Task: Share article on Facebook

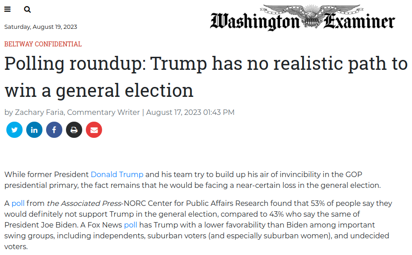Action: point(54,130)
